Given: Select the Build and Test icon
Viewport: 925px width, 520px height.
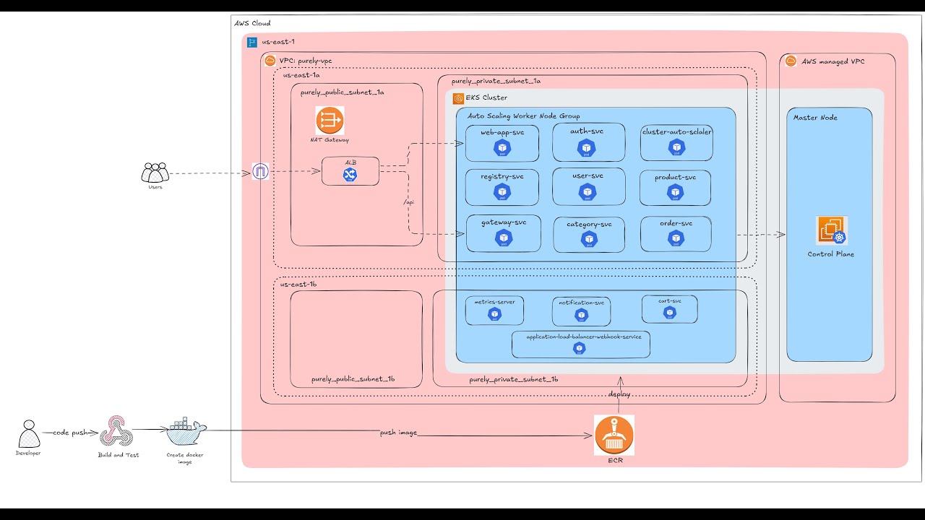Looking at the screenshot, I should click(116, 432).
